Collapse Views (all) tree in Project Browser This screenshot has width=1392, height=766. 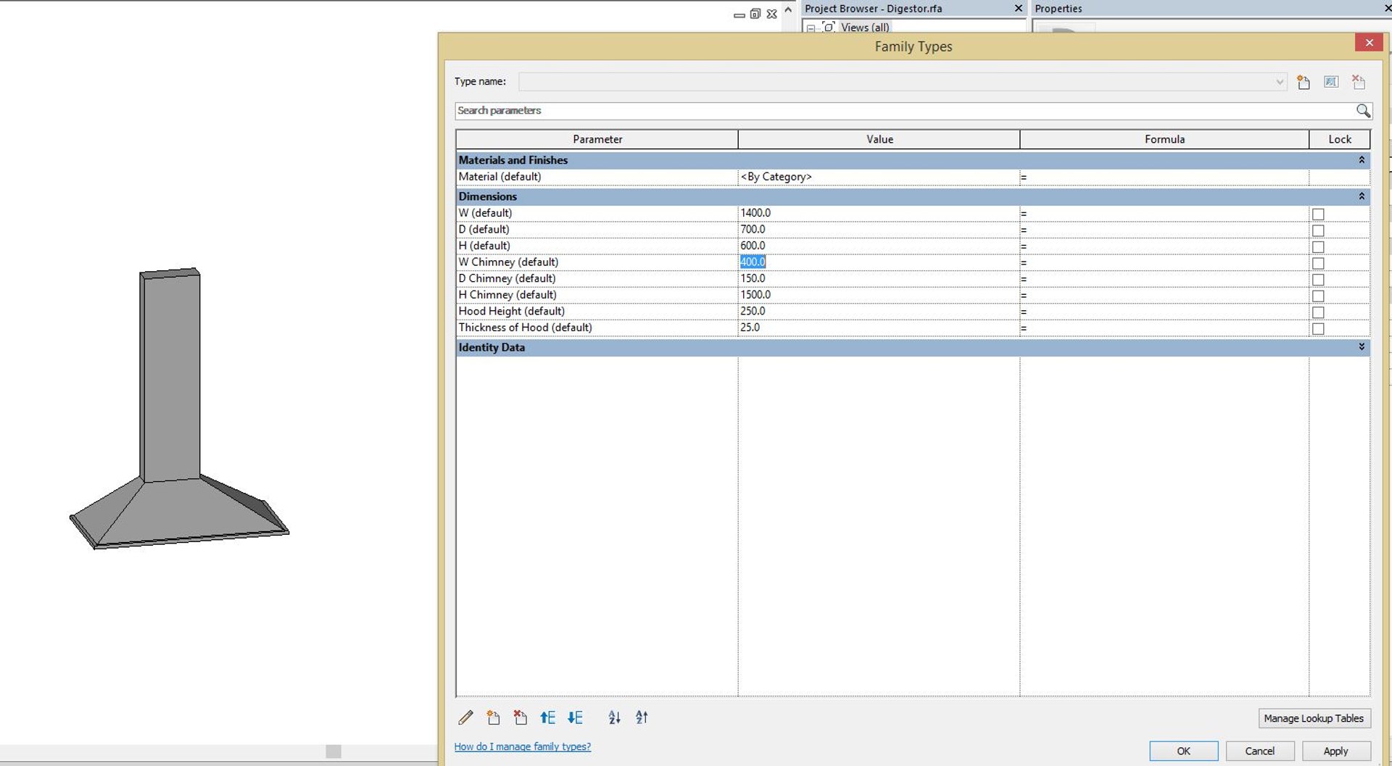(x=811, y=28)
